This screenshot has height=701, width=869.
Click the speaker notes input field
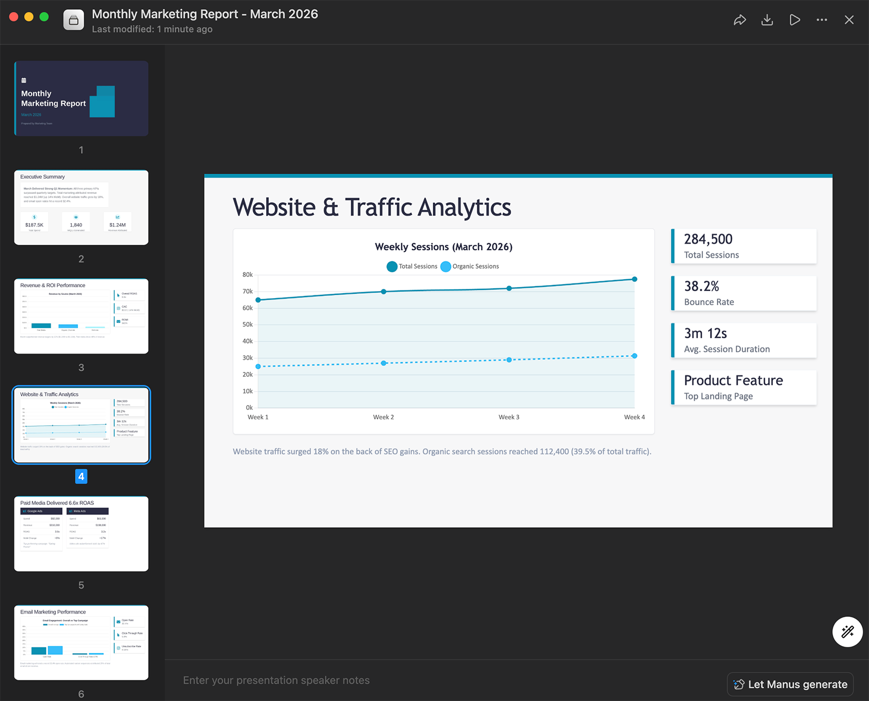tap(434, 680)
